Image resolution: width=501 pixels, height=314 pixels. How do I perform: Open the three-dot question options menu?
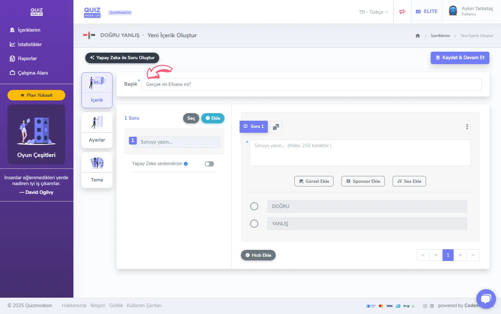(467, 127)
